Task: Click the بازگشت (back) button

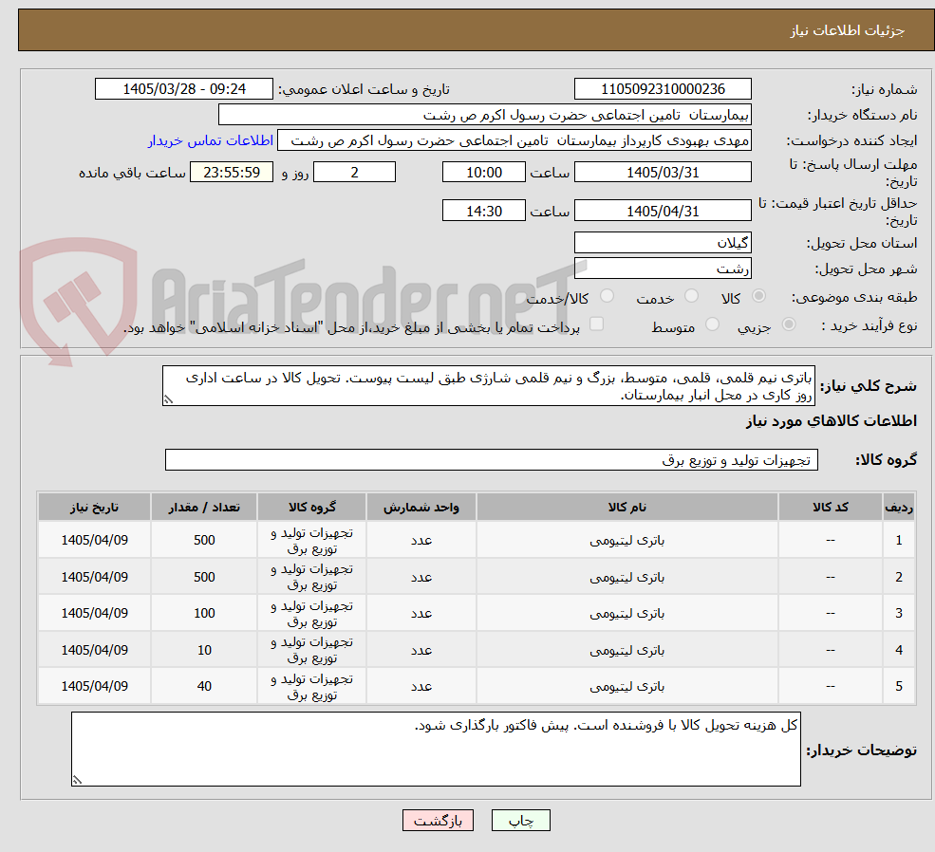Action: coord(438,821)
